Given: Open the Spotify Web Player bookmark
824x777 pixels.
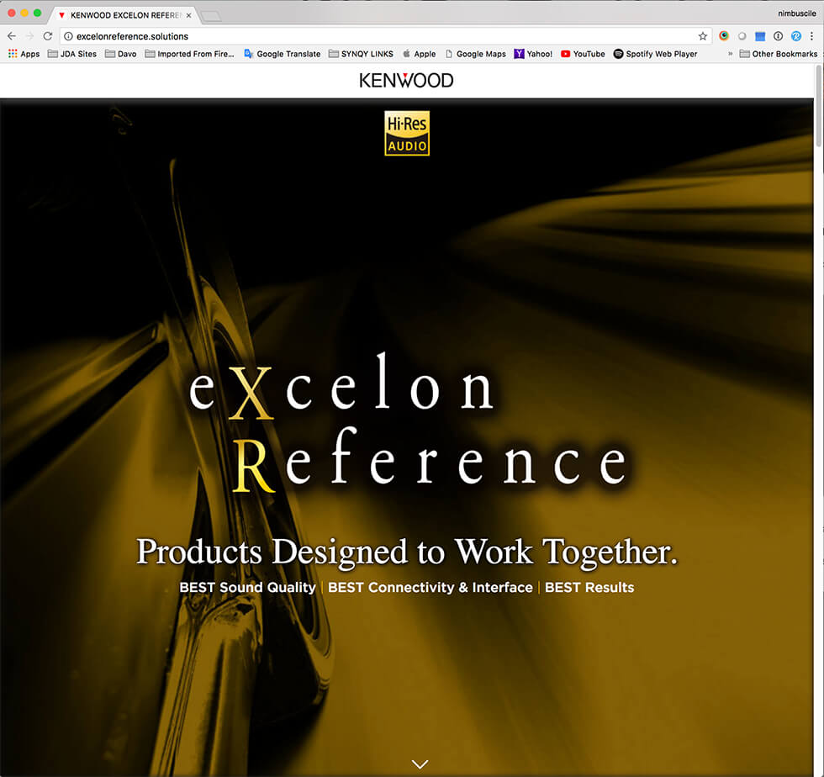Looking at the screenshot, I should point(655,54).
